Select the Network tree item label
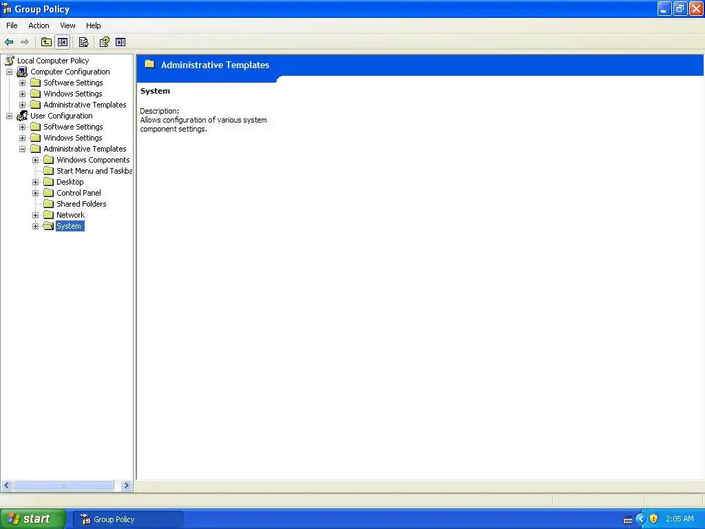The width and height of the screenshot is (705, 529). coord(71,215)
